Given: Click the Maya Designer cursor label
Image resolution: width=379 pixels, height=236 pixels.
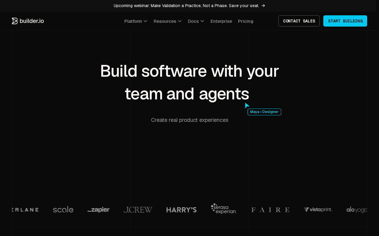Looking at the screenshot, I should pyautogui.click(x=264, y=112).
